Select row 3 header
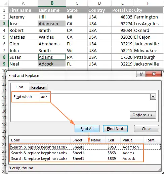This screenshot has height=174, width=164. pyautogui.click(x=4, y=24)
